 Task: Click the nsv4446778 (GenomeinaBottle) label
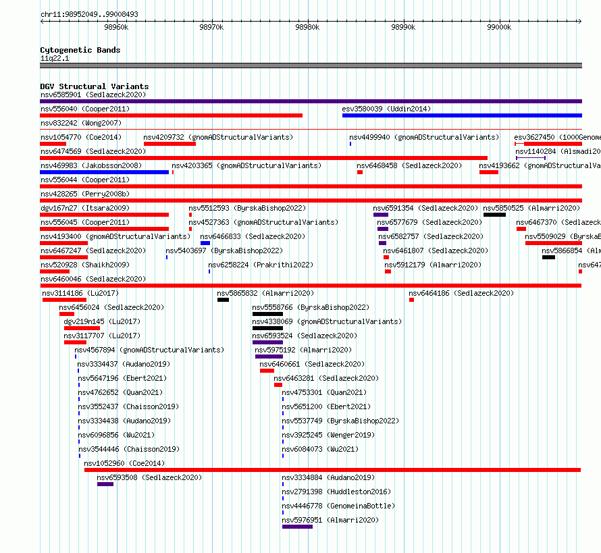click(x=338, y=506)
